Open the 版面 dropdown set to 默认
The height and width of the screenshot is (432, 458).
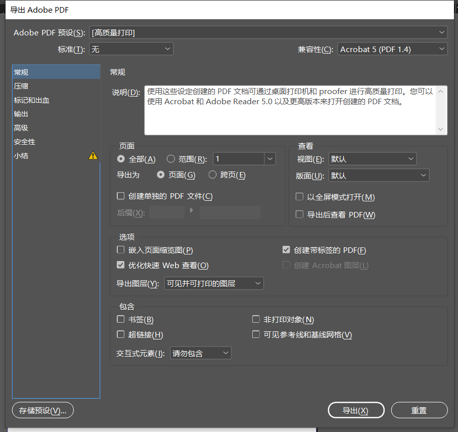(x=379, y=176)
